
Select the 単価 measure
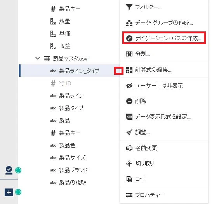(x=64, y=34)
